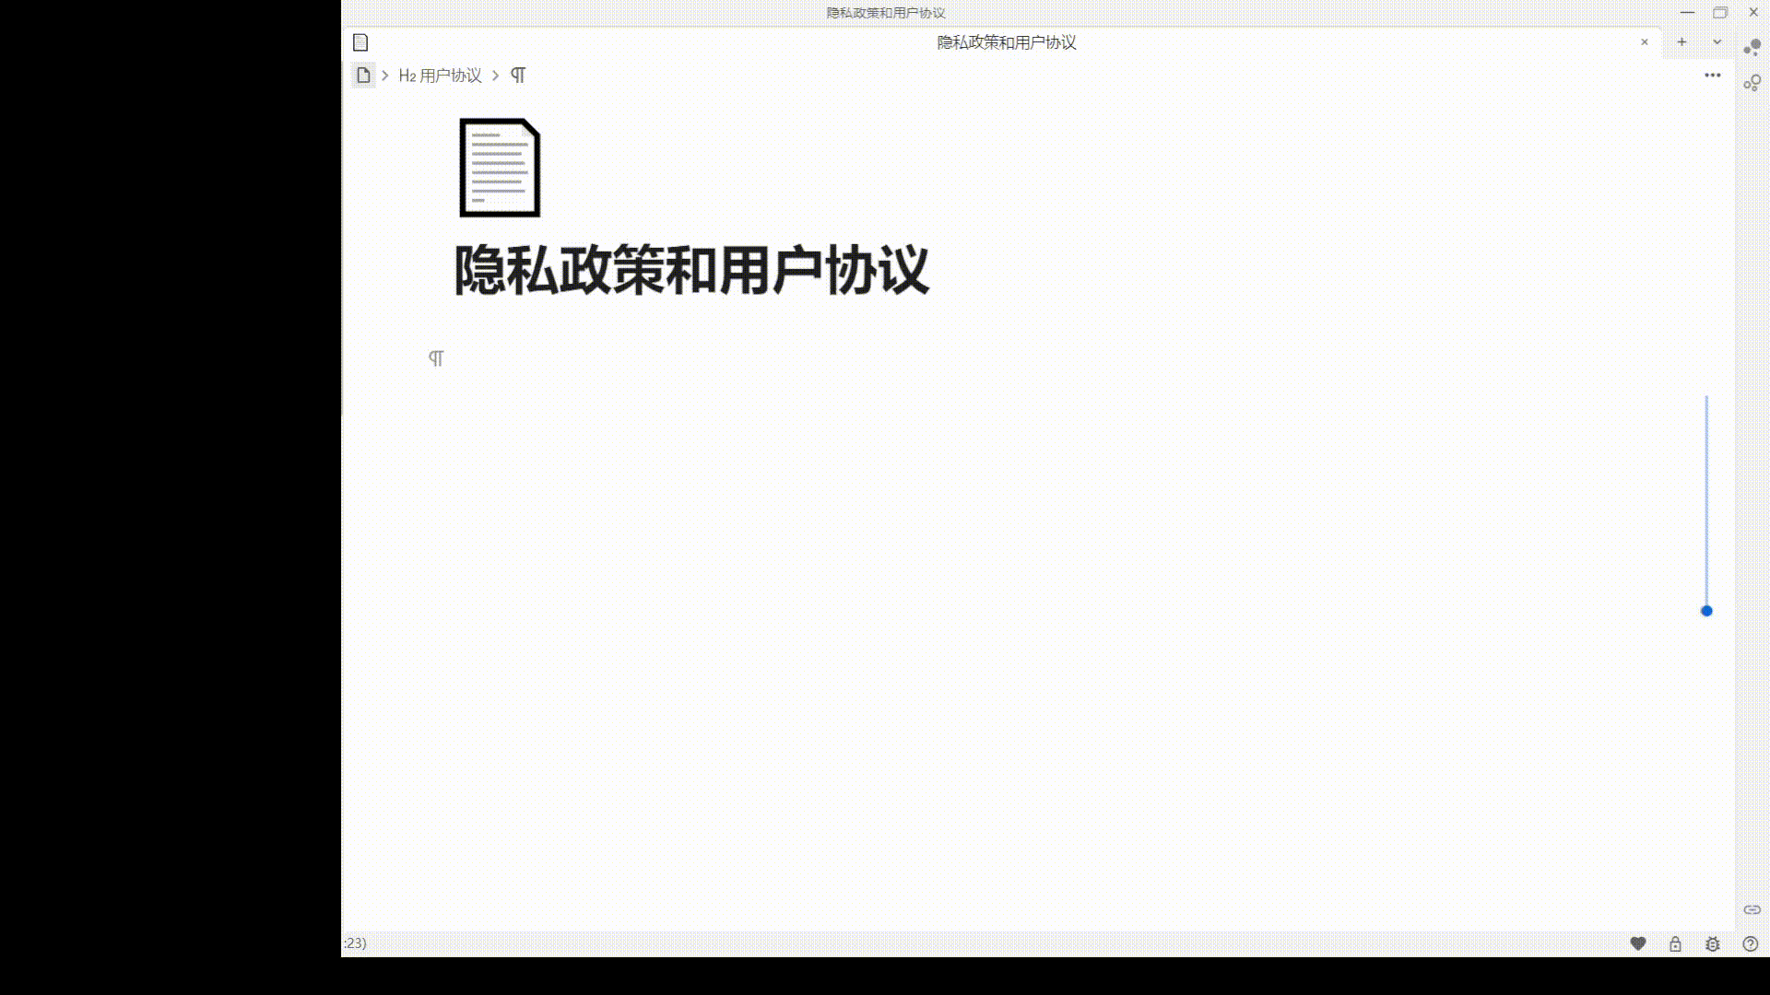Open help using the question mark icon
1770x995 pixels.
tap(1749, 943)
